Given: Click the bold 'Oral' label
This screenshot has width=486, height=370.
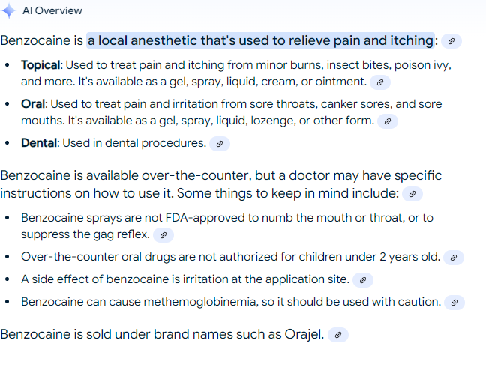Looking at the screenshot, I should (x=34, y=104).
